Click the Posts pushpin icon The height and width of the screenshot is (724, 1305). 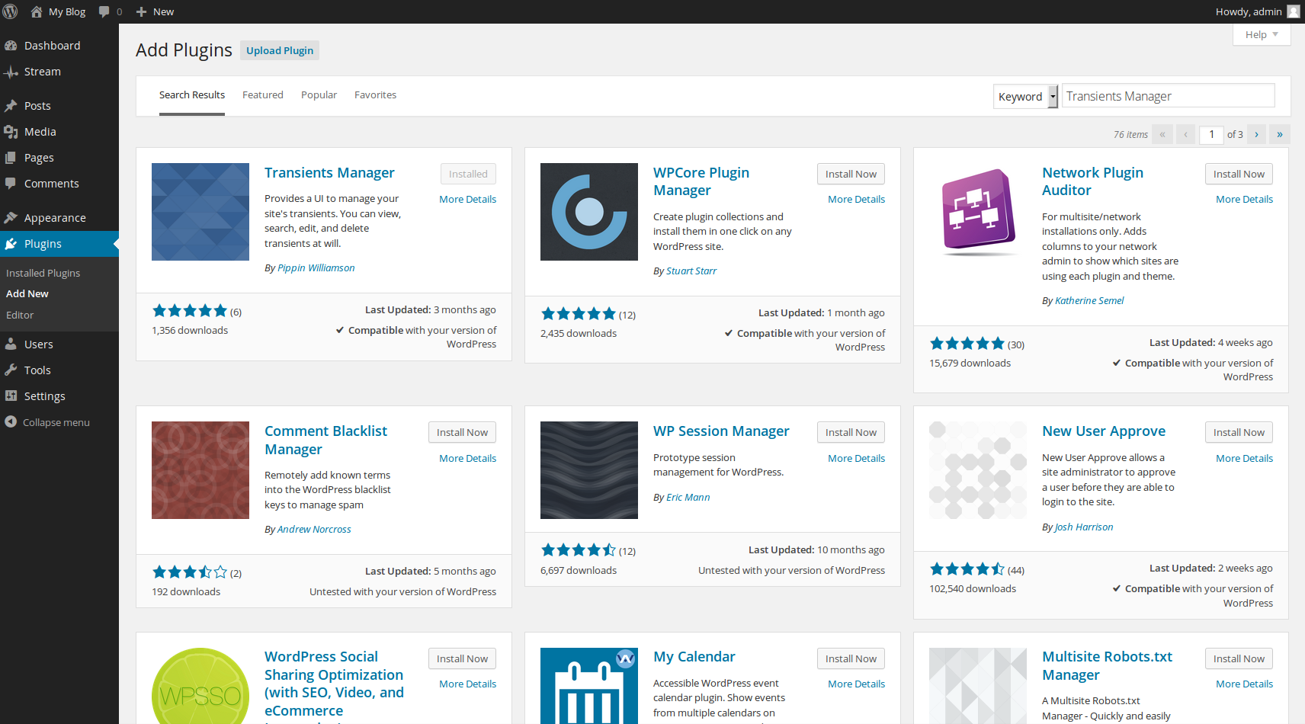coord(11,106)
